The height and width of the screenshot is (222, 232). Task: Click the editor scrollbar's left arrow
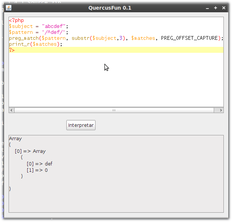coord(11,110)
